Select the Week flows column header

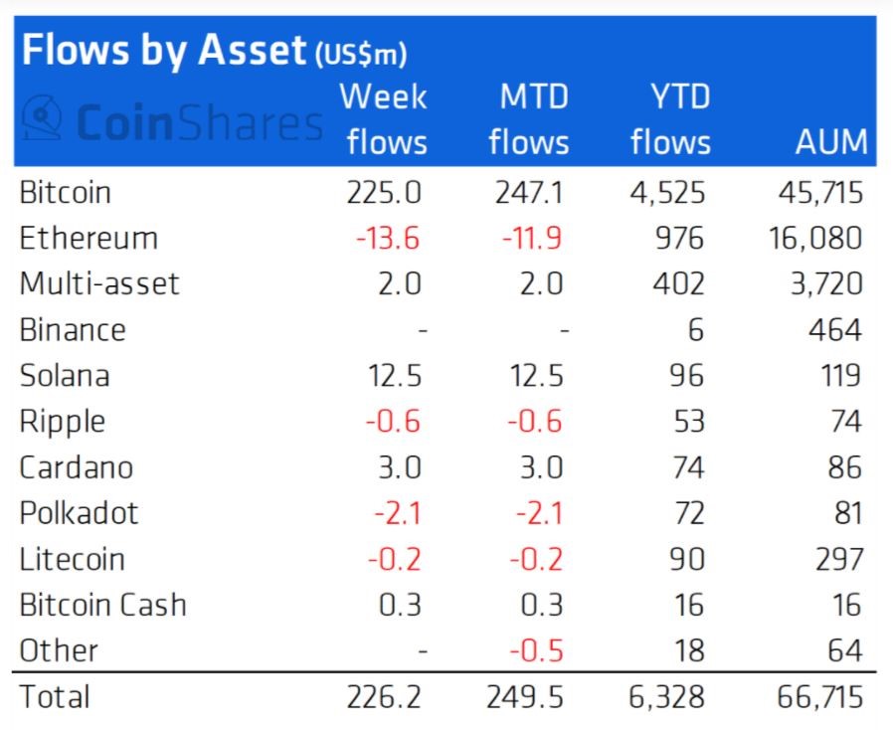point(384,119)
